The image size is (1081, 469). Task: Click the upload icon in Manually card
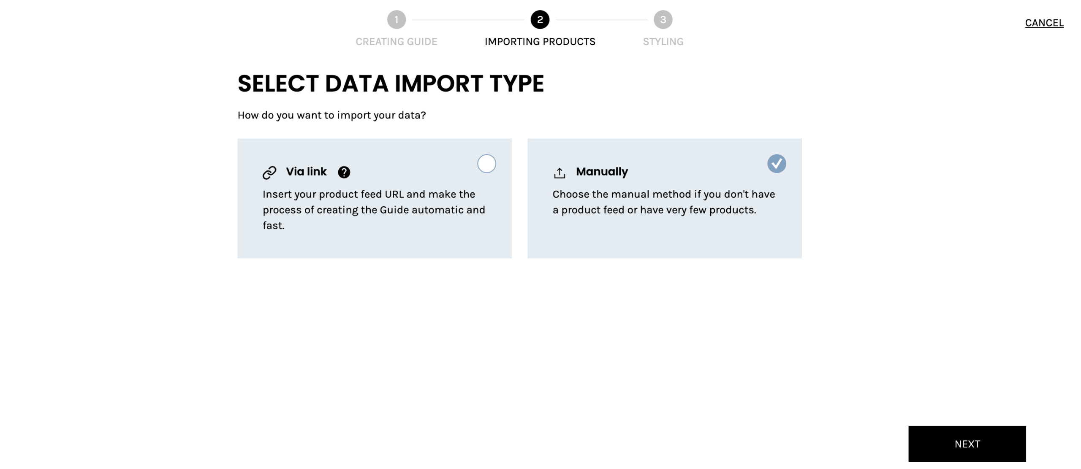click(x=560, y=172)
